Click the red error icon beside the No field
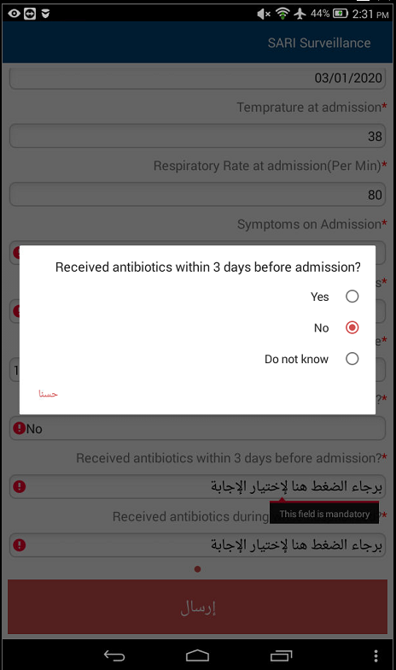 [19, 428]
